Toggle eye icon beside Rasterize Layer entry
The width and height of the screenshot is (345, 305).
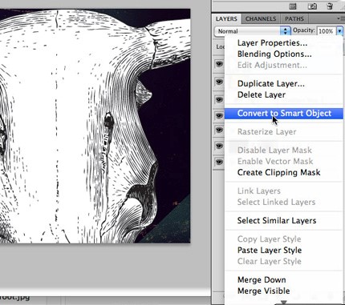[219, 130]
